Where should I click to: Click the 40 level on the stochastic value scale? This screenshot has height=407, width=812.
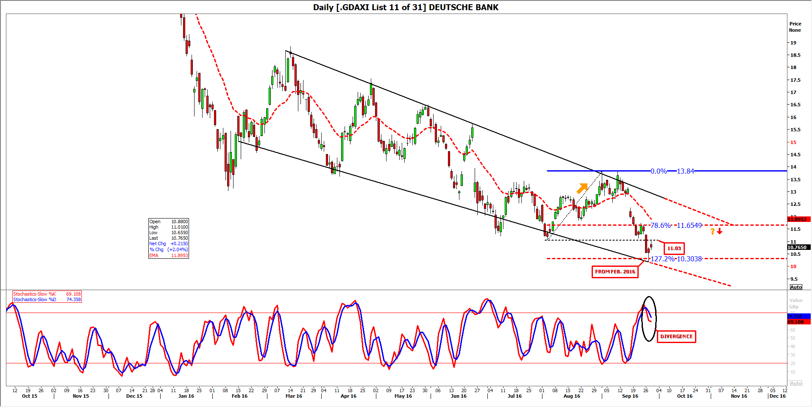coord(793,346)
